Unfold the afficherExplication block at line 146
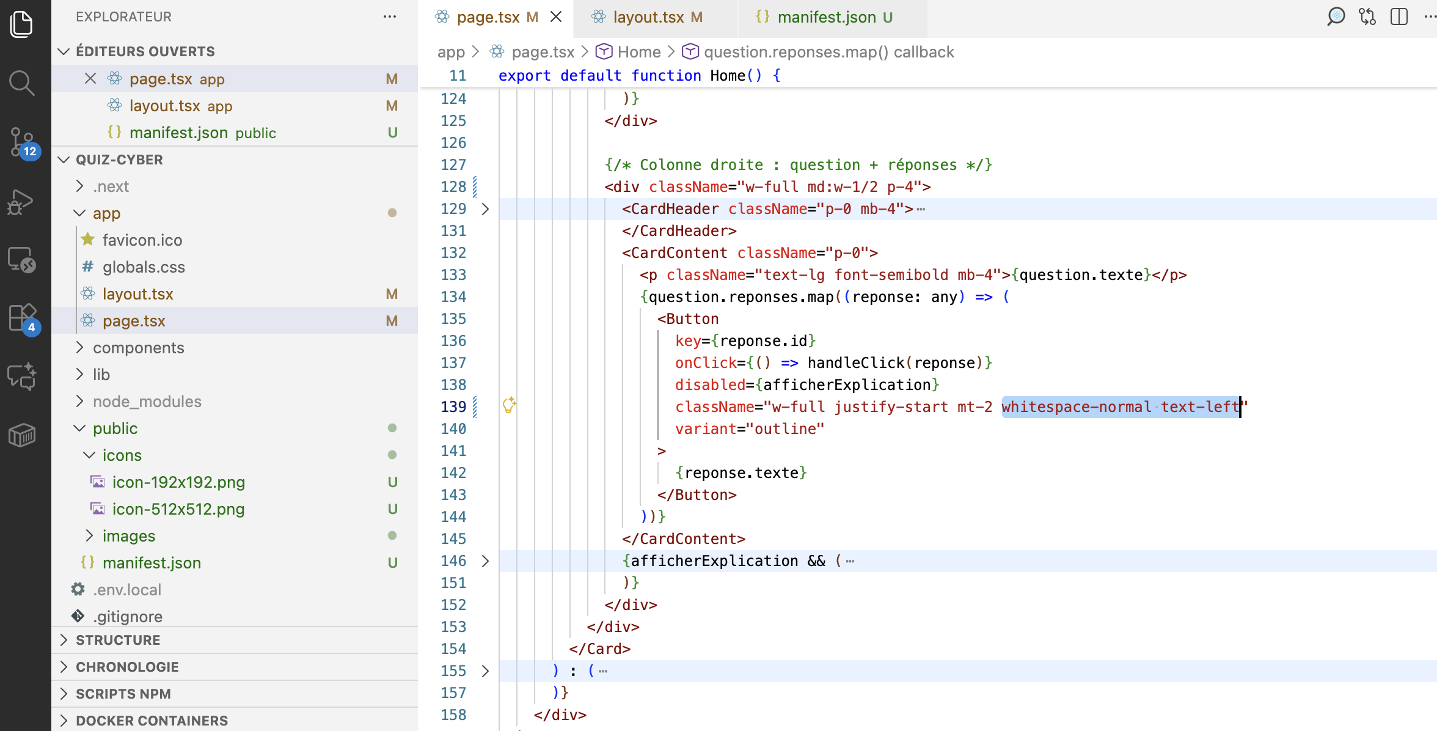 (486, 561)
